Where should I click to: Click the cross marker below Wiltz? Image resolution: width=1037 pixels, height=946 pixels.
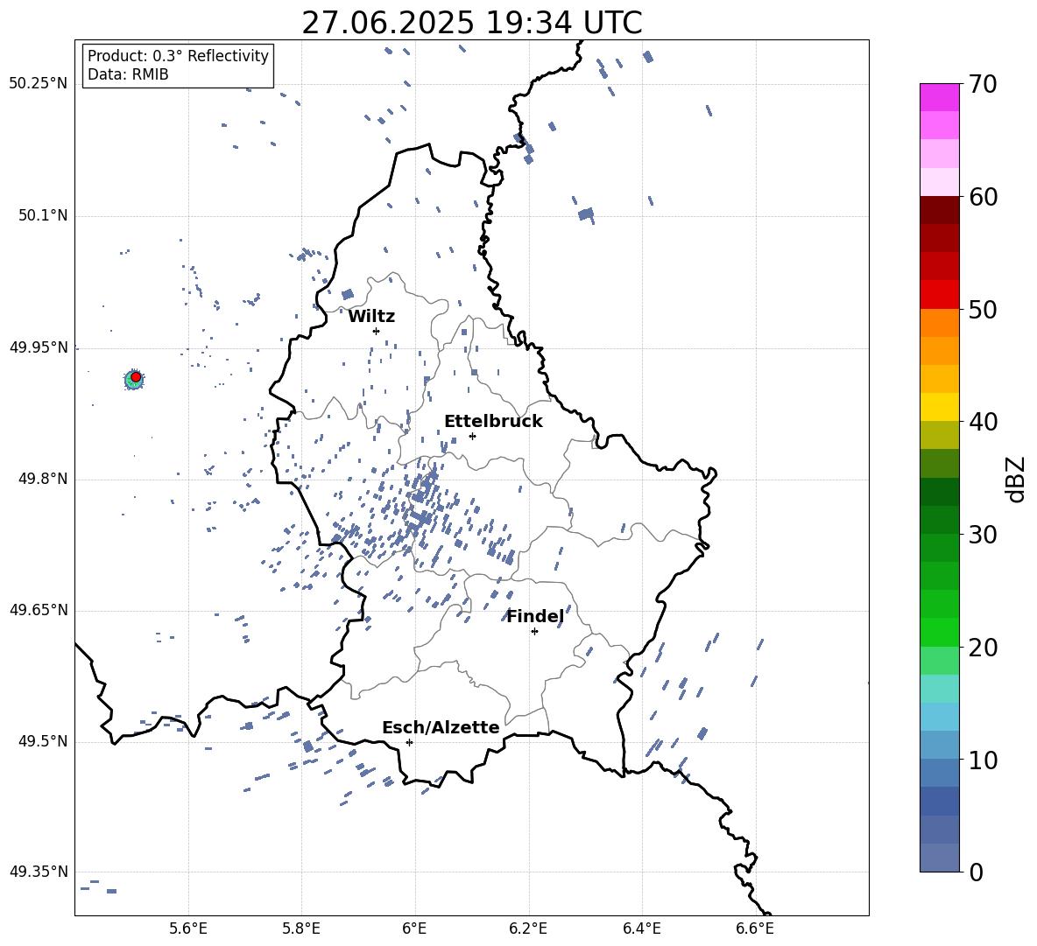(x=376, y=331)
